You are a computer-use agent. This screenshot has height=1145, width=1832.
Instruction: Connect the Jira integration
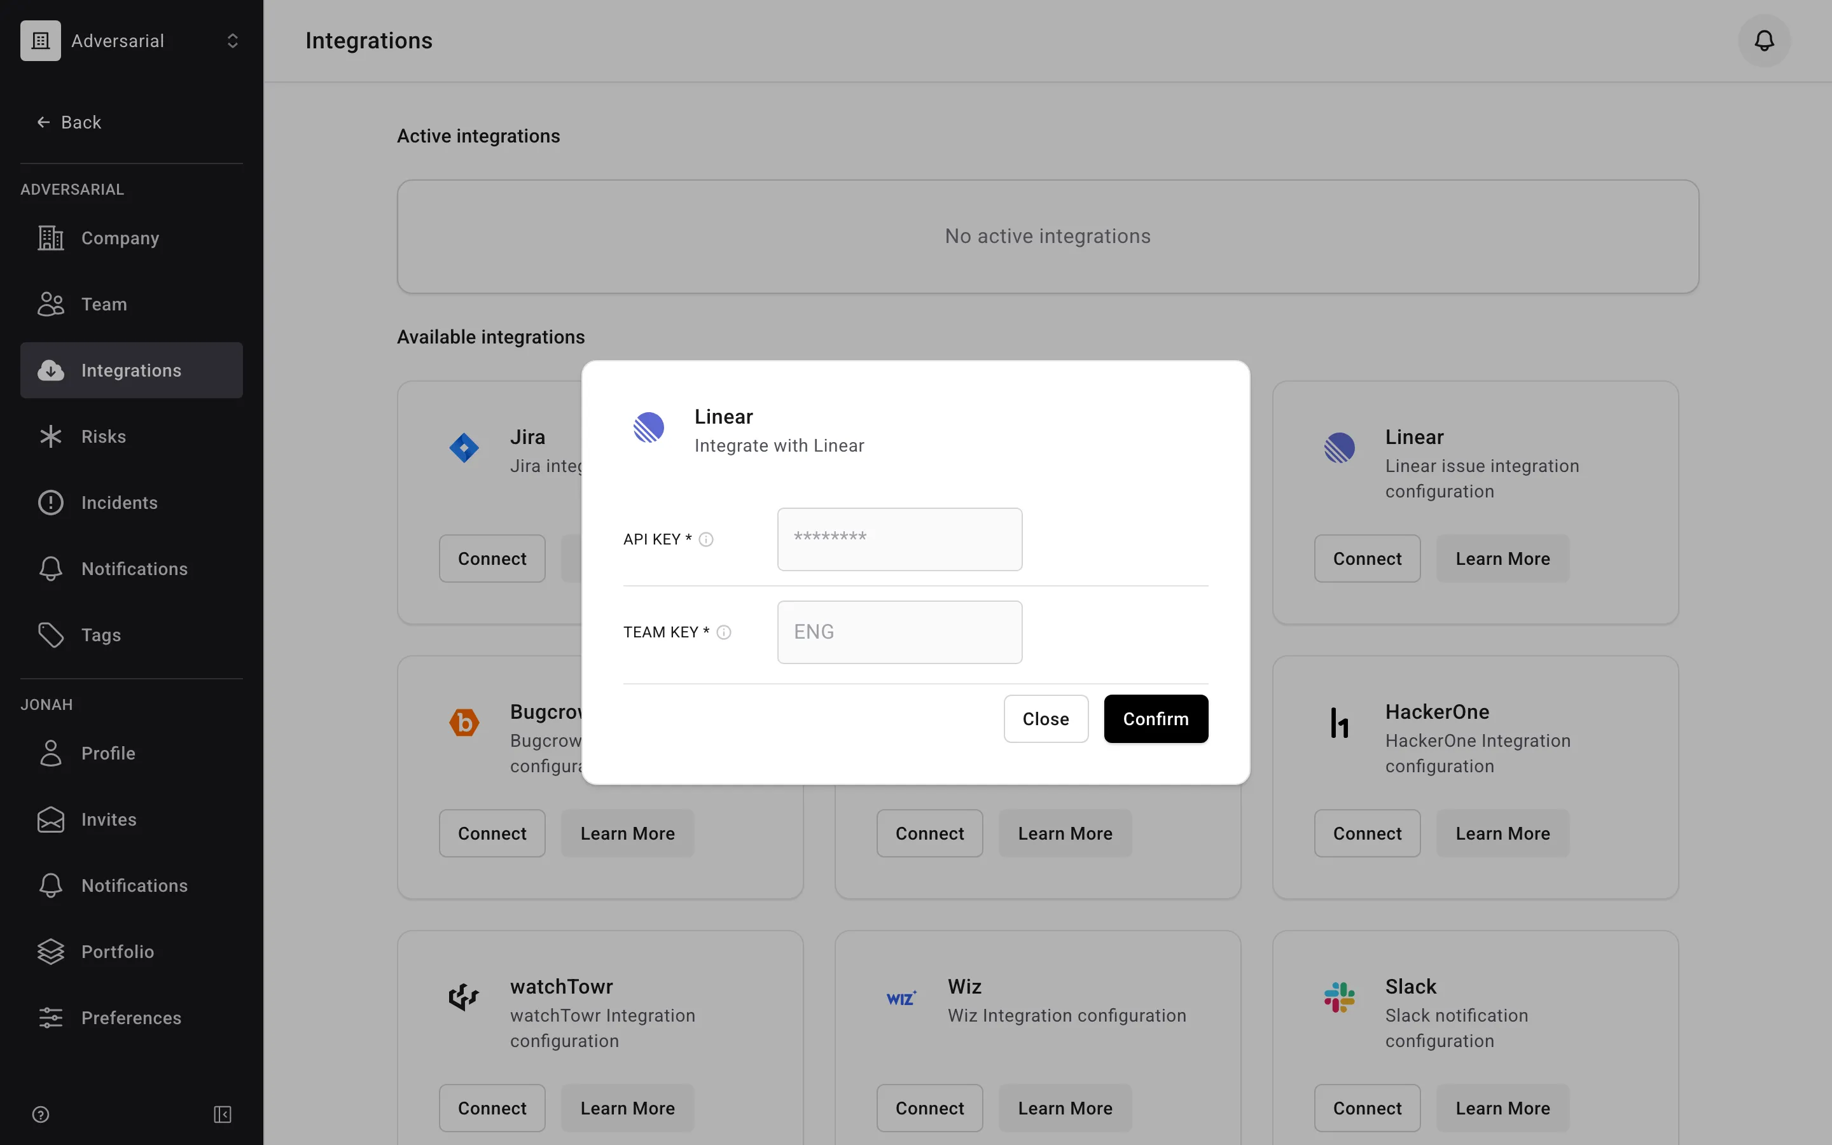tap(492, 559)
